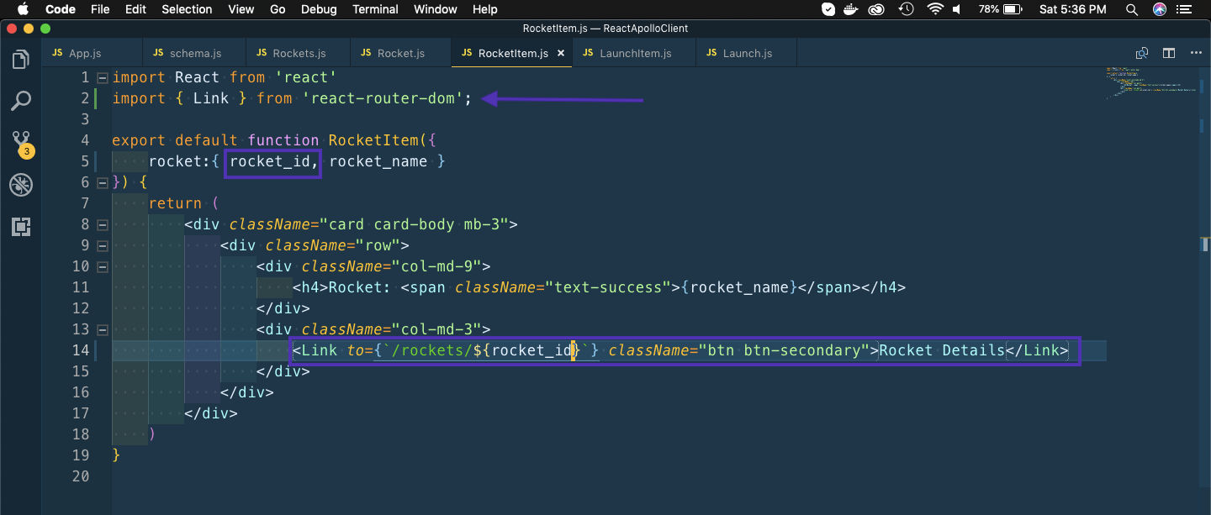
Task: Switch to the schema.js tab
Action: click(x=193, y=53)
